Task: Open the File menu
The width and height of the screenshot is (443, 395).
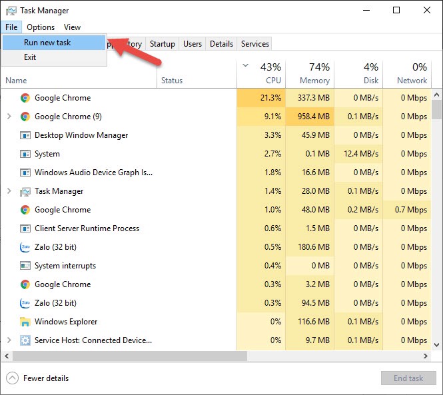Action: coord(11,27)
